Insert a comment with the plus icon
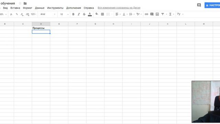This screenshot has width=220, height=124. coord(152,14)
